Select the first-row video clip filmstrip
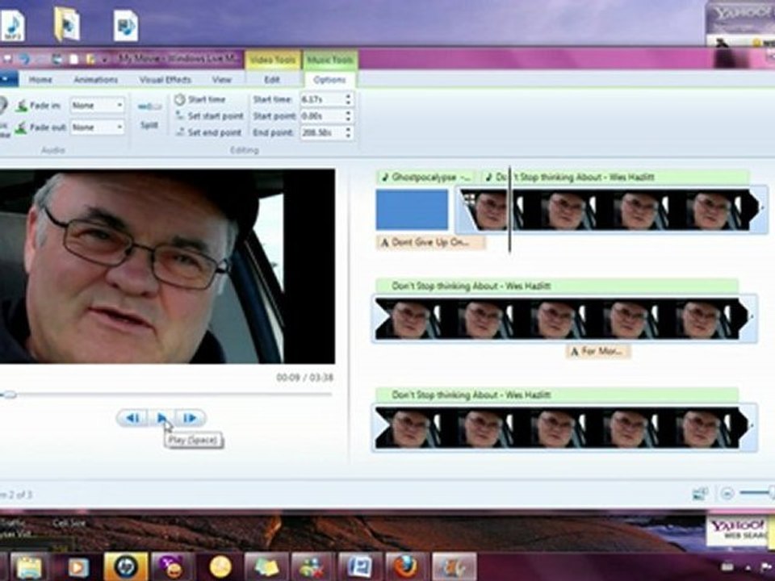The image size is (775, 581). [611, 210]
